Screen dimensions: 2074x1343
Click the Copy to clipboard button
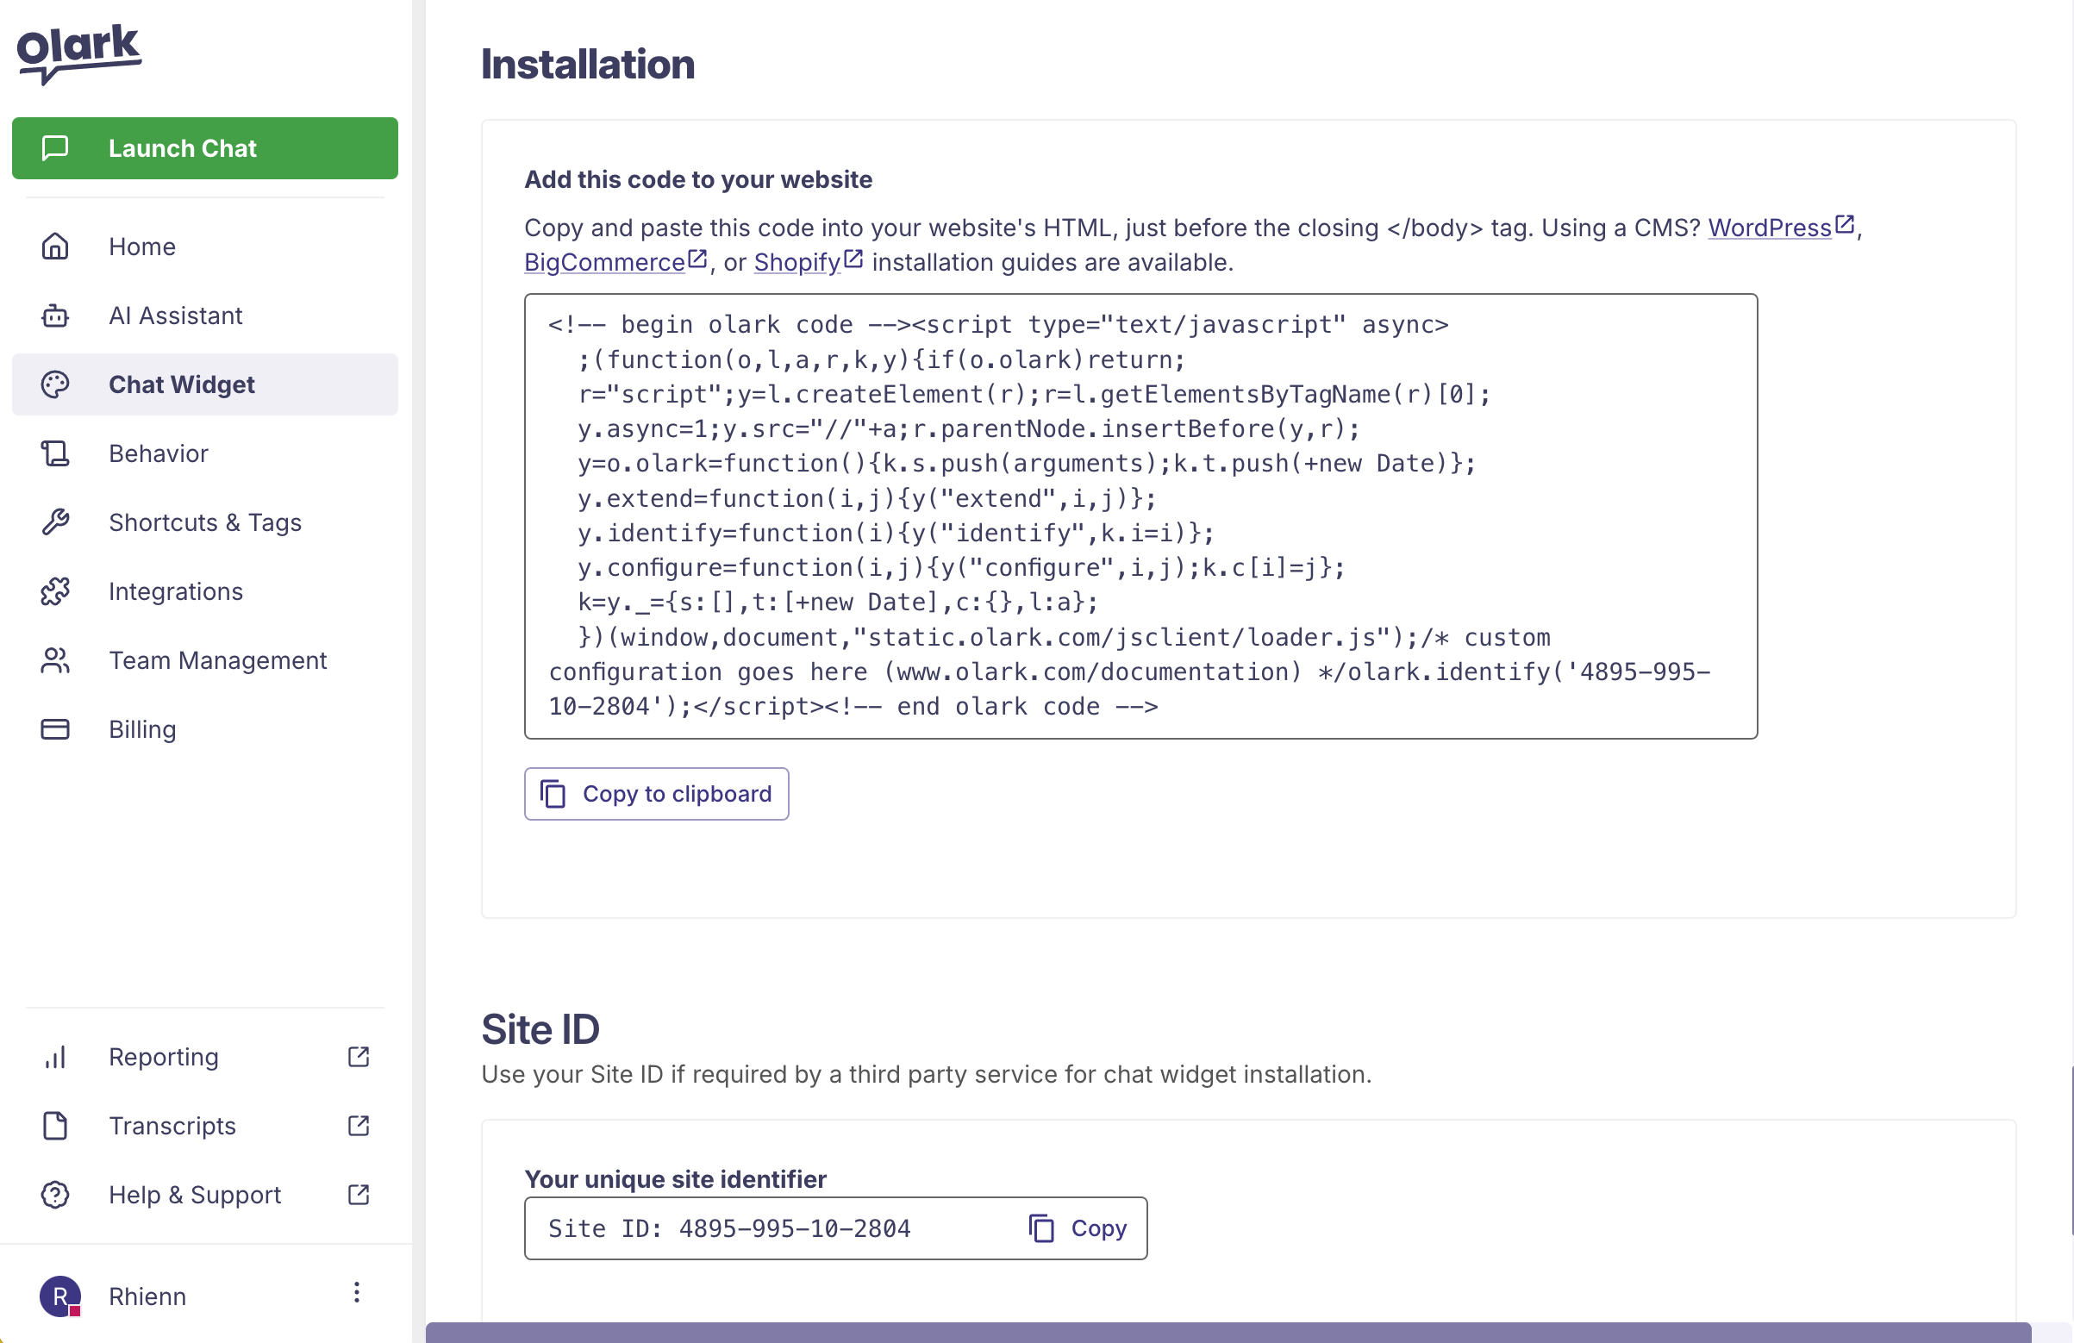[656, 793]
